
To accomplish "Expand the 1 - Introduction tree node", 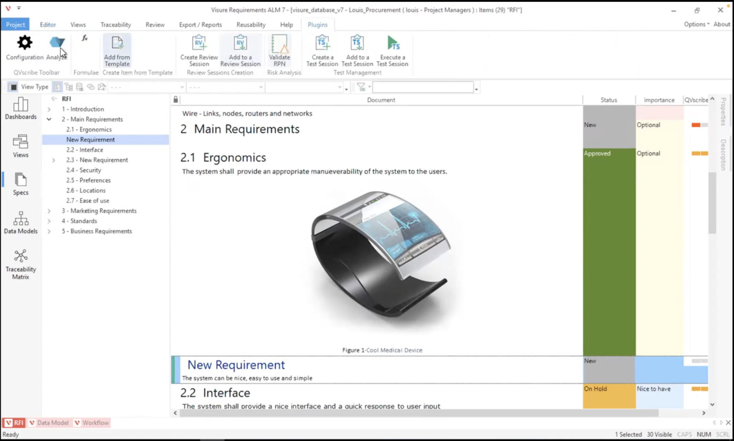I will (x=49, y=109).
